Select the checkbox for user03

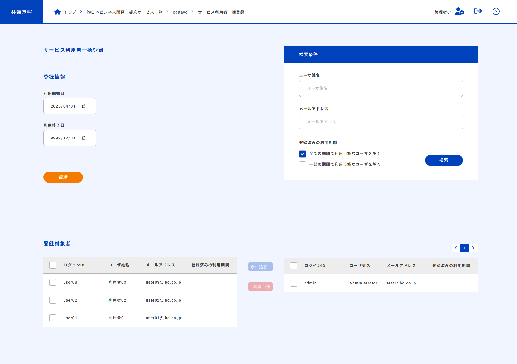coord(53,282)
